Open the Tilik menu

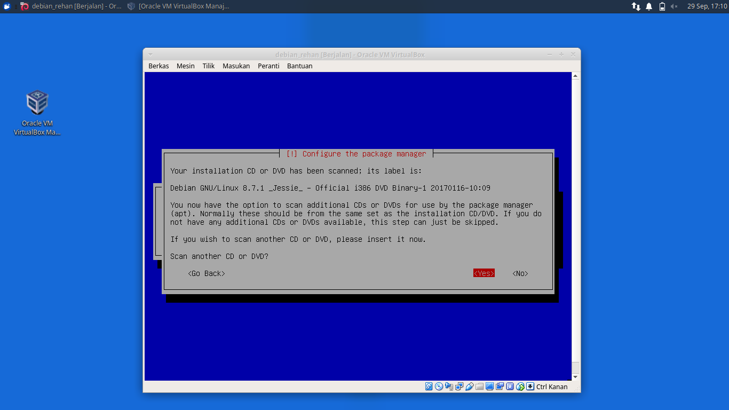point(209,66)
